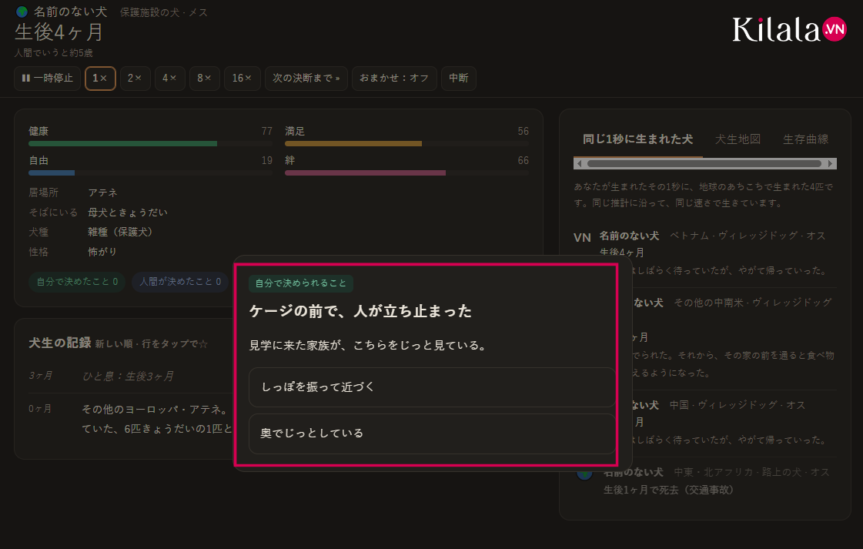Show the 生存曲線 tab
Screen dimensions: 863x549
(x=806, y=139)
